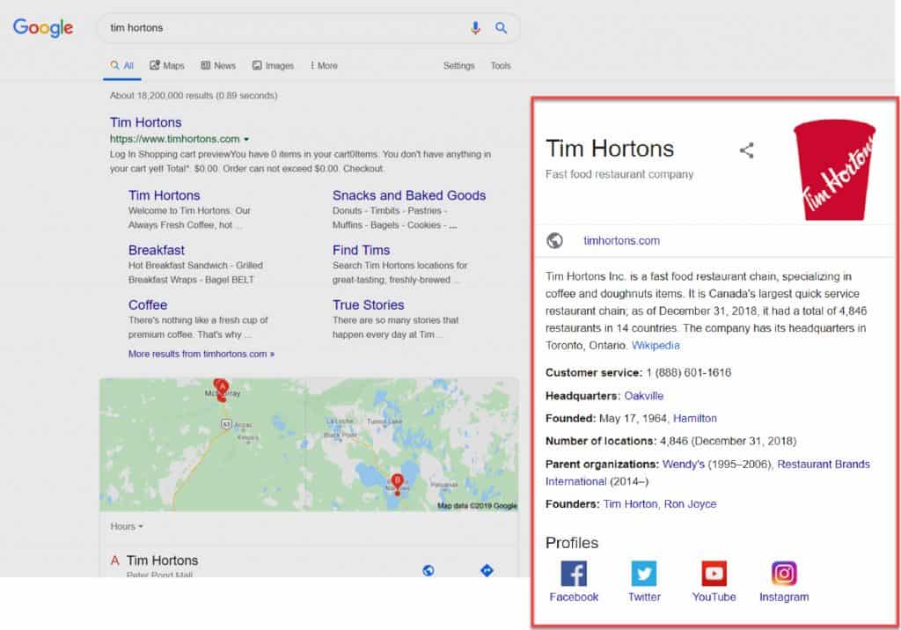Click the Tim Hortons local listing A name

[162, 560]
